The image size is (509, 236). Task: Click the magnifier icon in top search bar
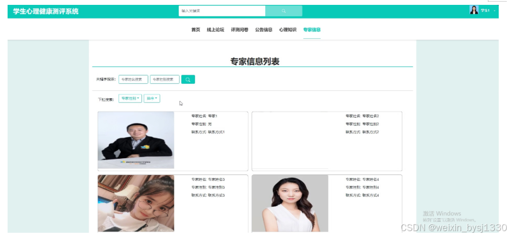click(284, 11)
